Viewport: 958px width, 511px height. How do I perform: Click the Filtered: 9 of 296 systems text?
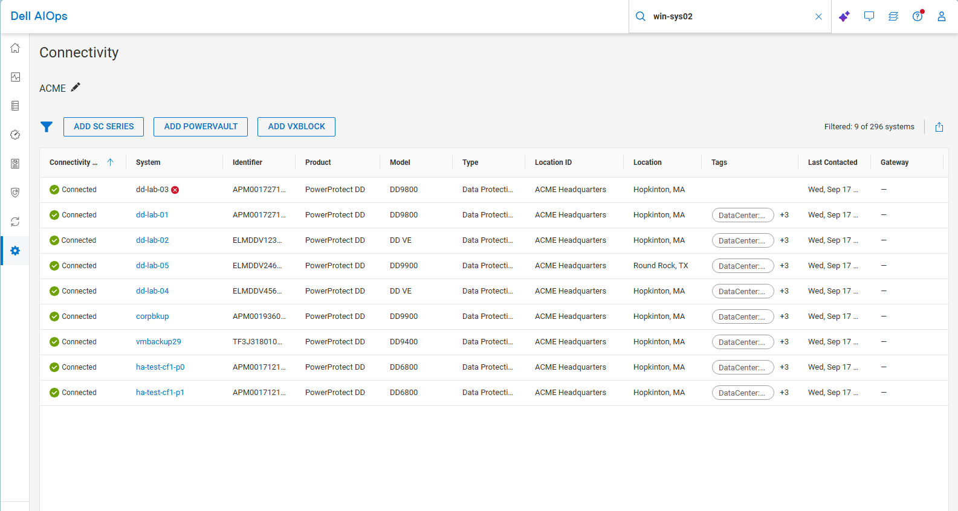tap(869, 127)
